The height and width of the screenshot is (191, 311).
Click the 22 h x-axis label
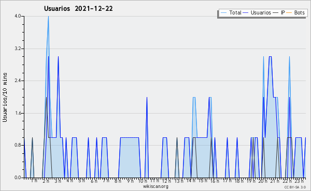(287, 181)
